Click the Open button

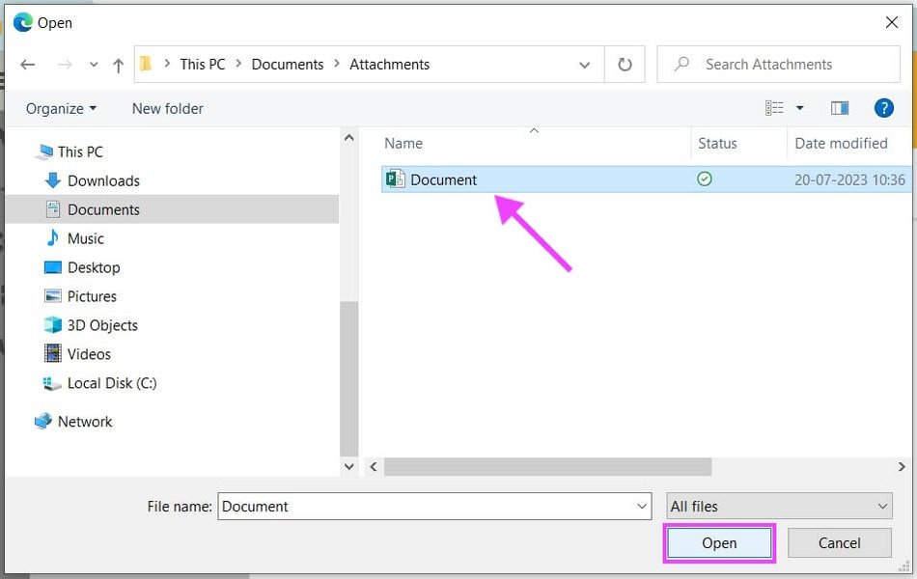point(719,543)
